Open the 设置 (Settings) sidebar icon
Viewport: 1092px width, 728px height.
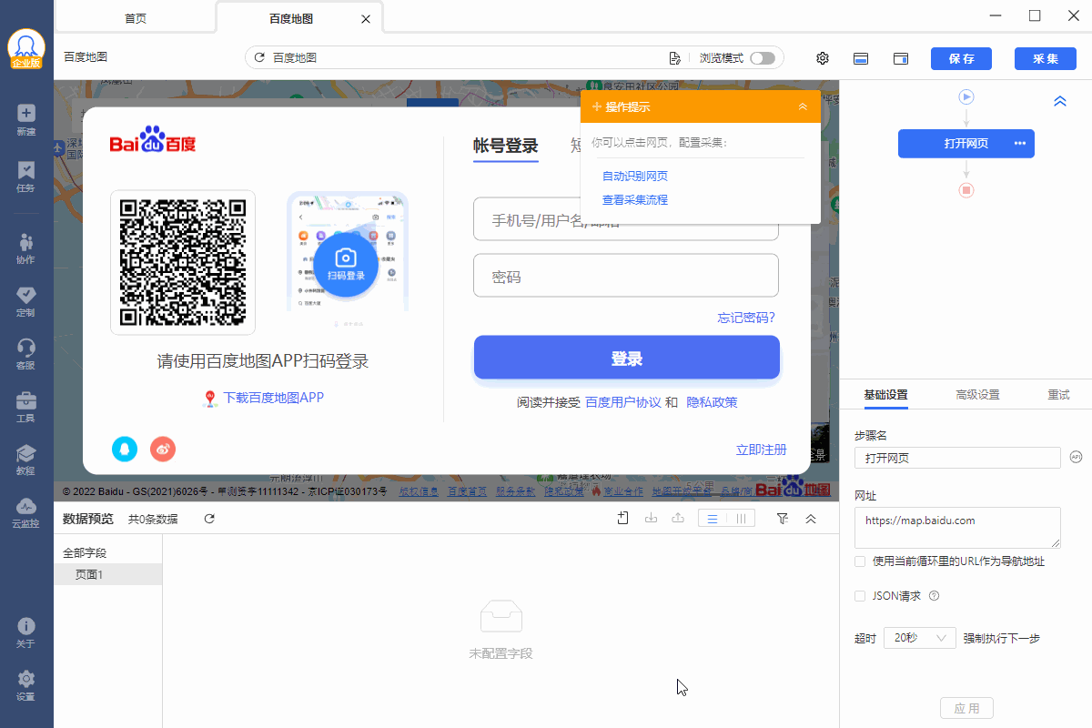[x=26, y=685]
